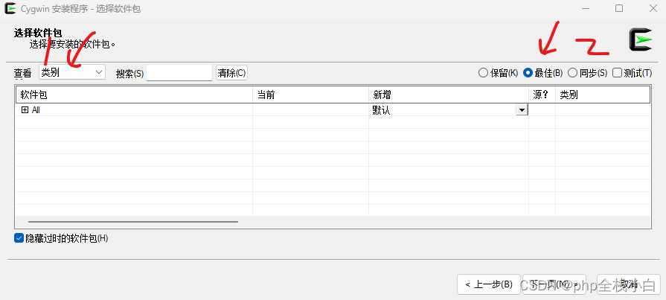Viewport: 666px width, 300px height.
Task: Select the 最佳(B) radio button
Action: pos(528,73)
